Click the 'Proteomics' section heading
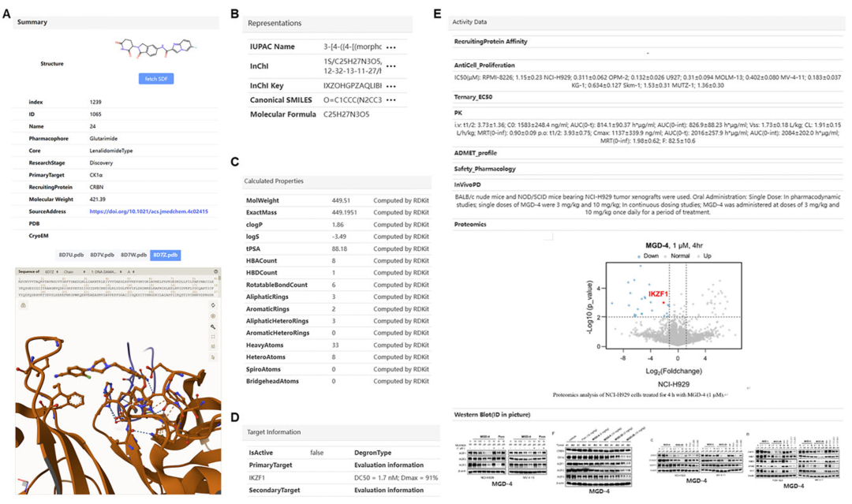This screenshot has width=852, height=504. [470, 224]
